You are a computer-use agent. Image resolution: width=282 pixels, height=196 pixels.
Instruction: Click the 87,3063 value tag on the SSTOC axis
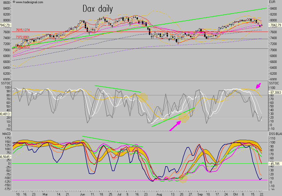tap(275, 92)
